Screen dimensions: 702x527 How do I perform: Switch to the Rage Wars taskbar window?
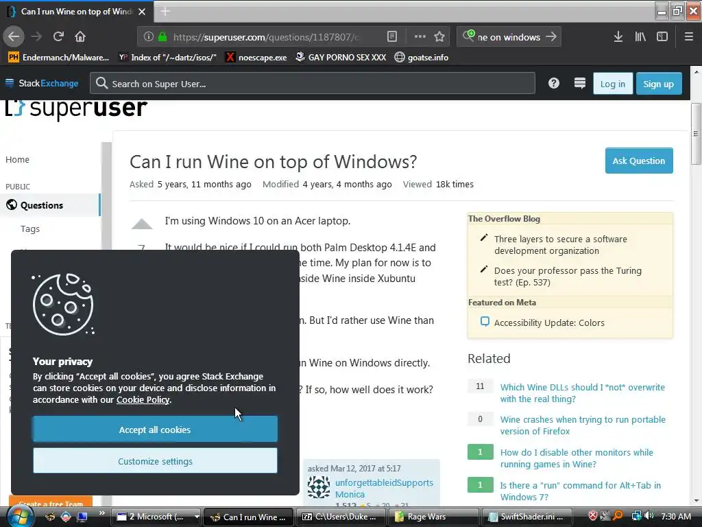434,517
